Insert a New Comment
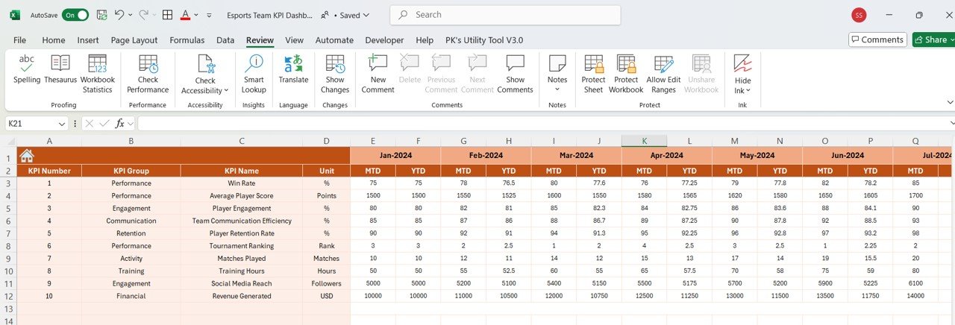 (378, 74)
